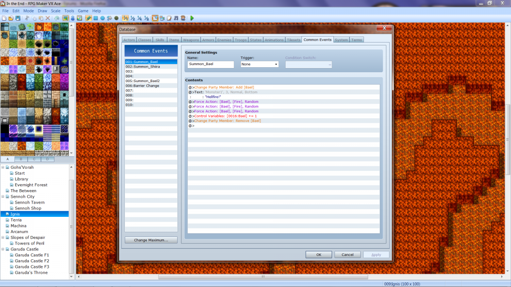This screenshot has height=287, width=511.
Task: Select the Pencil drawing tool
Action: [x=89, y=18]
